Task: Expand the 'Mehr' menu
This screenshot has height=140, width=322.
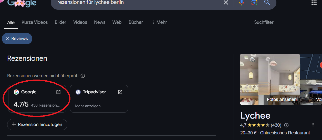Action: tap(159, 22)
